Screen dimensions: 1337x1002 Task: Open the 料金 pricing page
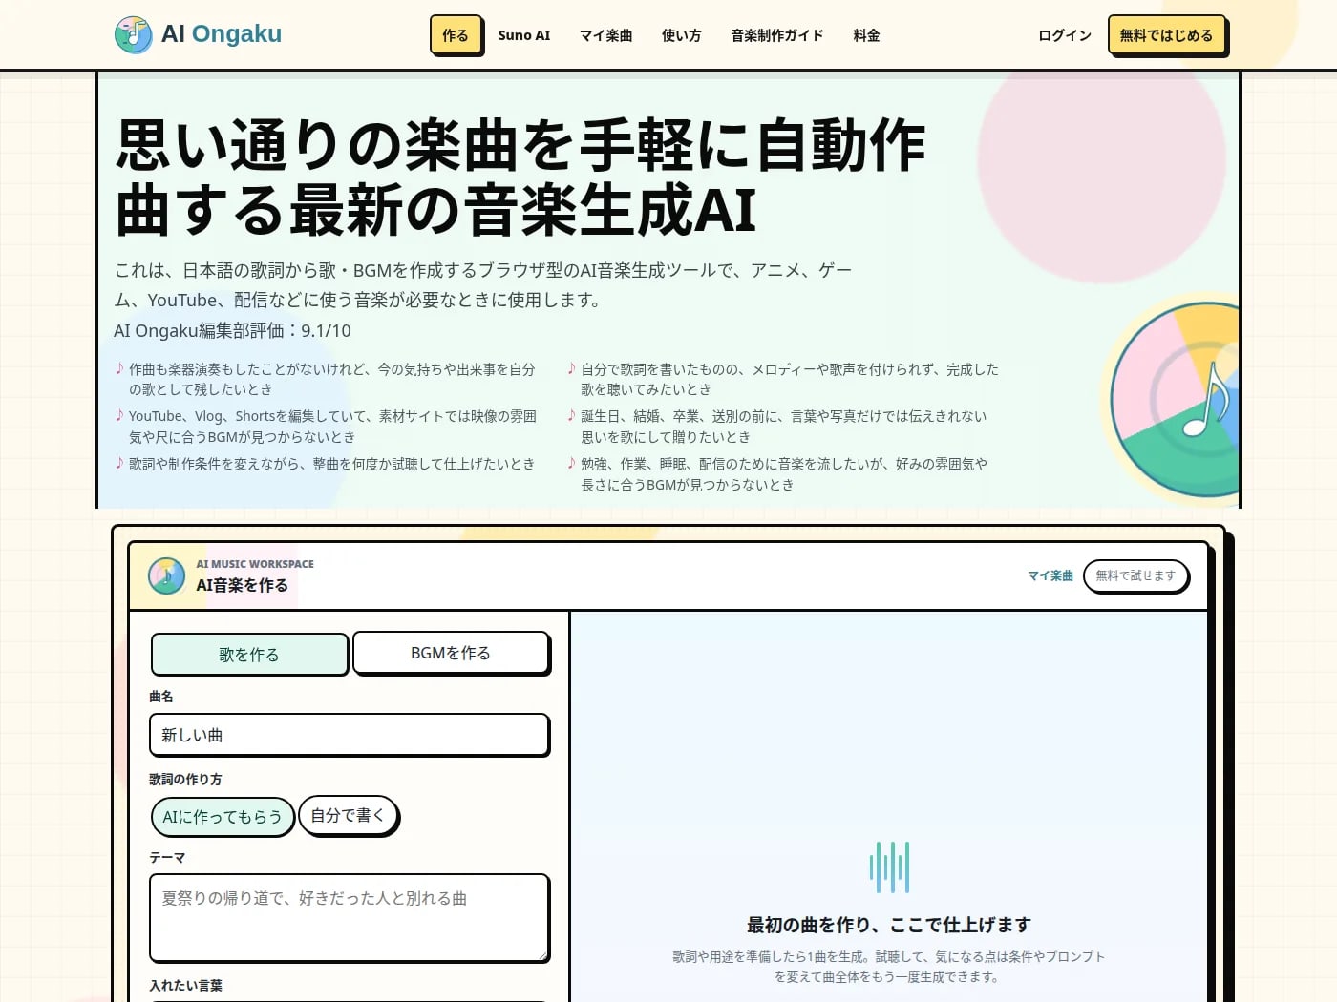[866, 35]
